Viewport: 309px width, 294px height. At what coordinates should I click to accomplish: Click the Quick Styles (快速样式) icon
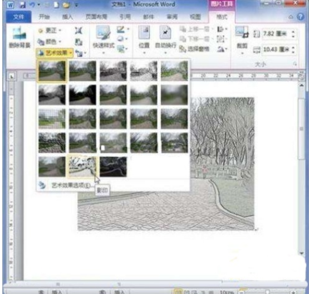103,32
